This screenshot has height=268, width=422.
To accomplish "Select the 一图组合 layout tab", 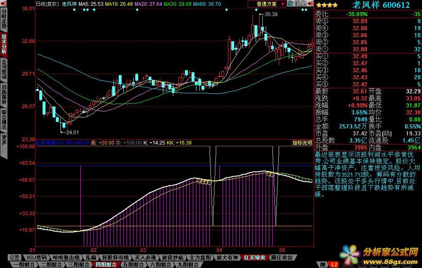I will tap(24, 265).
